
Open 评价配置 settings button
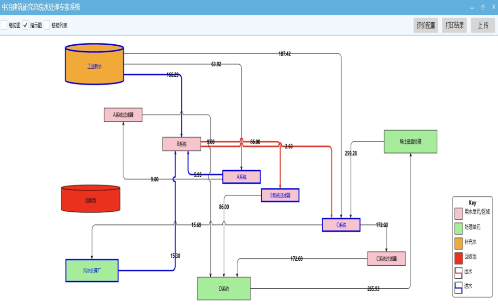(426, 25)
